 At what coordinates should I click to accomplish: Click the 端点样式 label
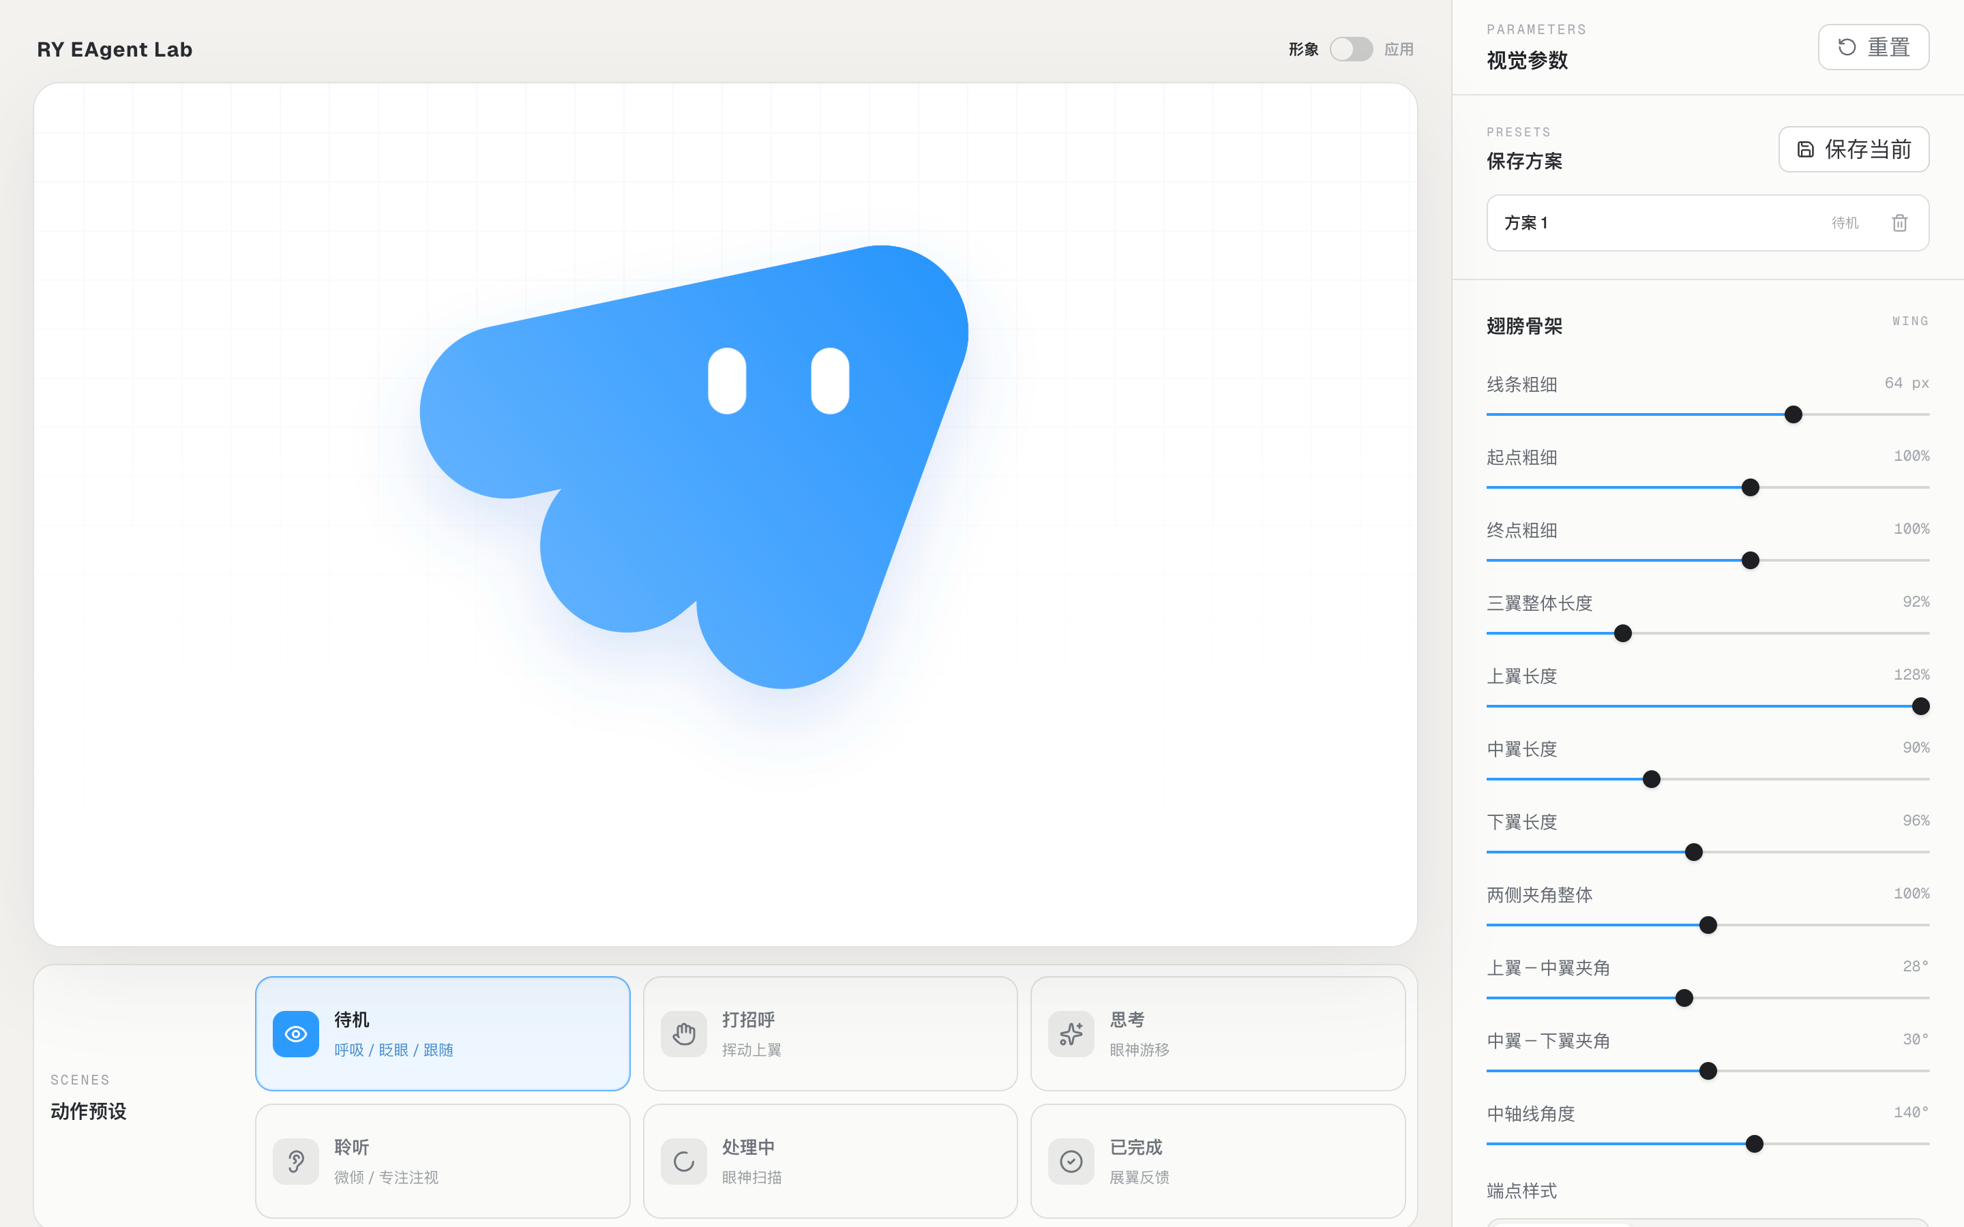[1521, 1190]
